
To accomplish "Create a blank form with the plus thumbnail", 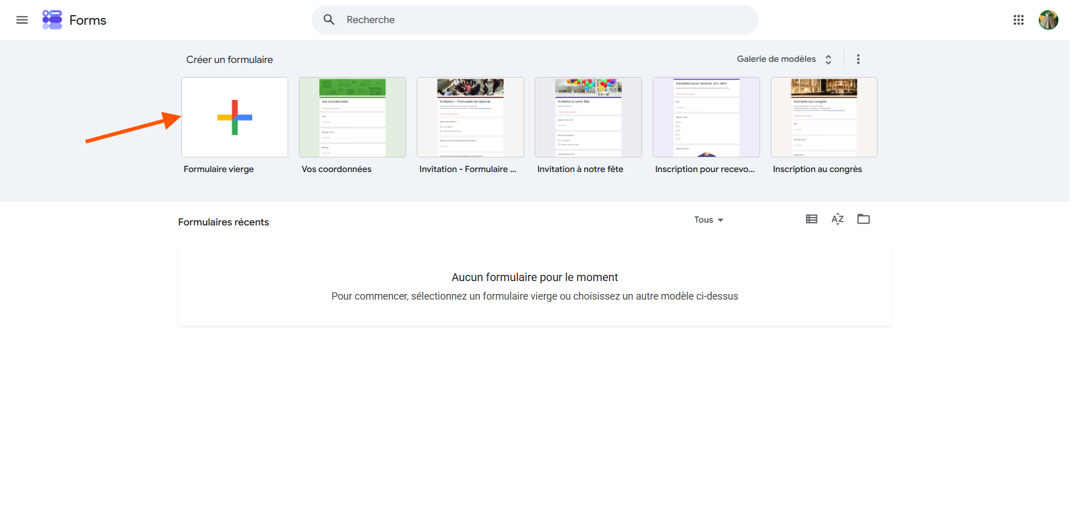I will pyautogui.click(x=235, y=117).
